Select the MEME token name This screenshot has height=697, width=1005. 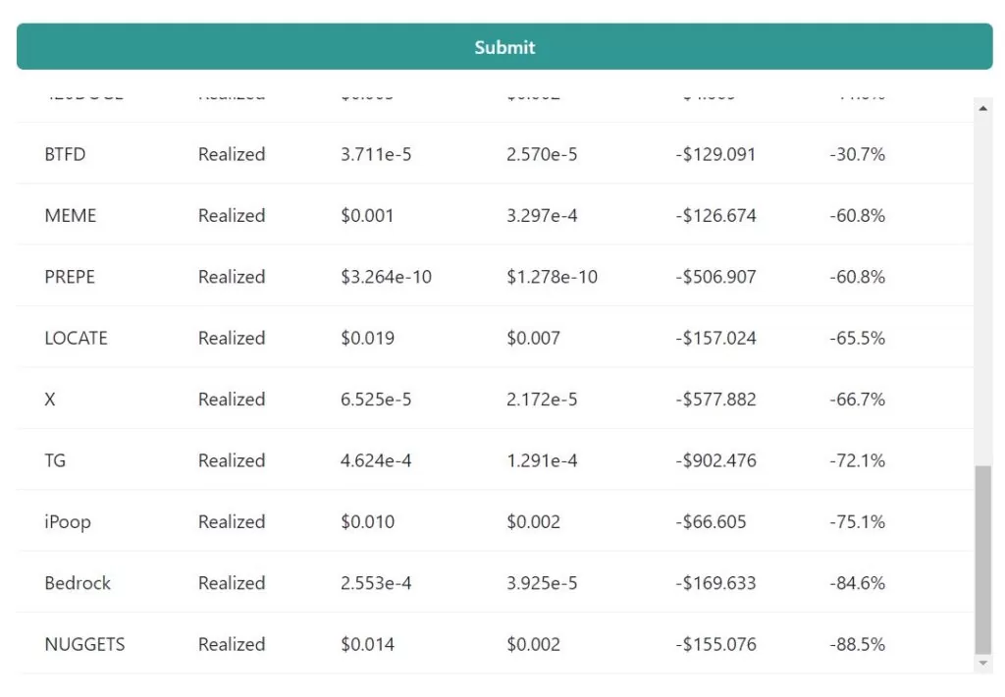71,216
